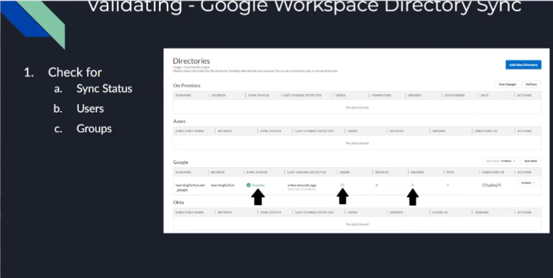Screen dimensions: 553x278
Task: Click 'a few seconds ago' last change
Action: pyautogui.click(x=302, y=185)
